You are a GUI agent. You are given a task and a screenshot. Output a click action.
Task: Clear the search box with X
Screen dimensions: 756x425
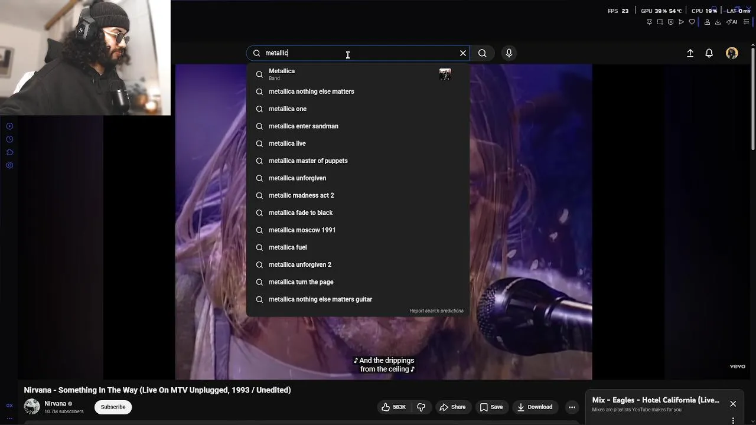(463, 53)
